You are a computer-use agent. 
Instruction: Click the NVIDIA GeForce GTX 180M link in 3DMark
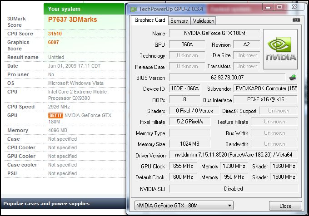(x=80, y=118)
